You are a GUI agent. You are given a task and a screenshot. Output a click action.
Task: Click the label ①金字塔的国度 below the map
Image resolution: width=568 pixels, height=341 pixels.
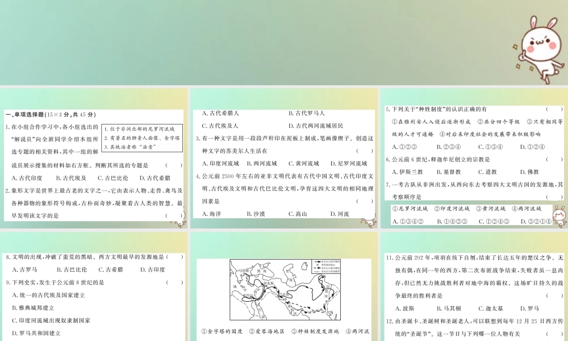point(222,331)
